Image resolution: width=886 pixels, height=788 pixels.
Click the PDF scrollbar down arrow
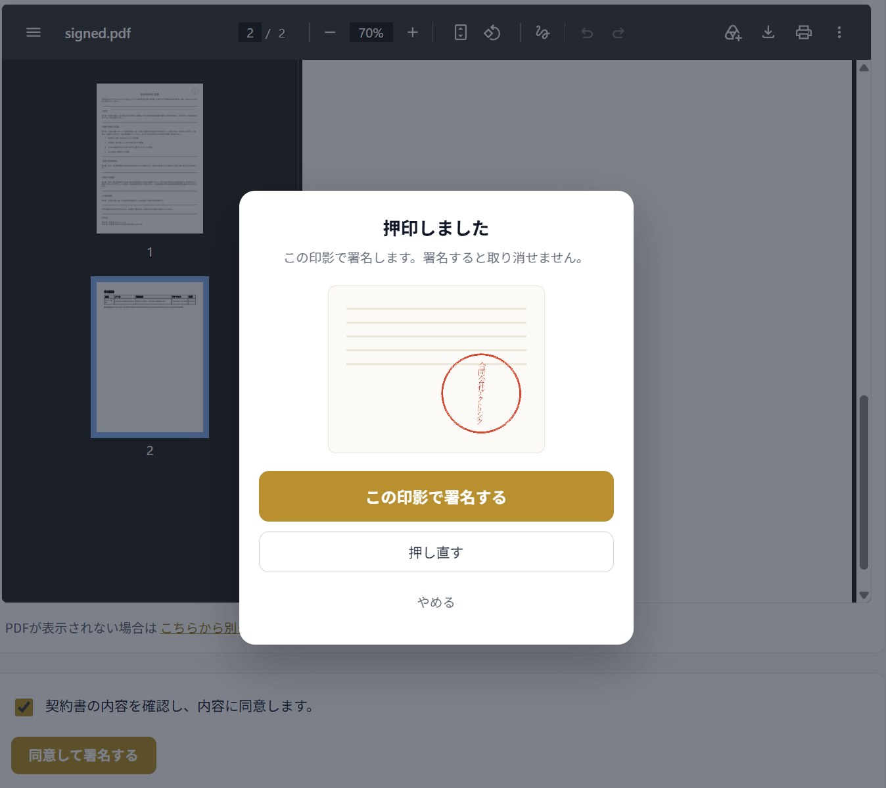point(864,595)
